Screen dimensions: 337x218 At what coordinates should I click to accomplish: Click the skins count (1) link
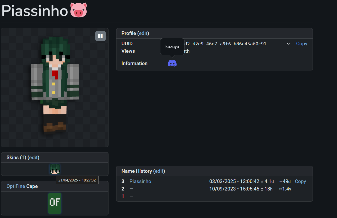click(23, 158)
